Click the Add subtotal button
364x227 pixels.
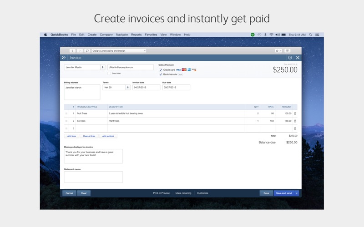108,136
